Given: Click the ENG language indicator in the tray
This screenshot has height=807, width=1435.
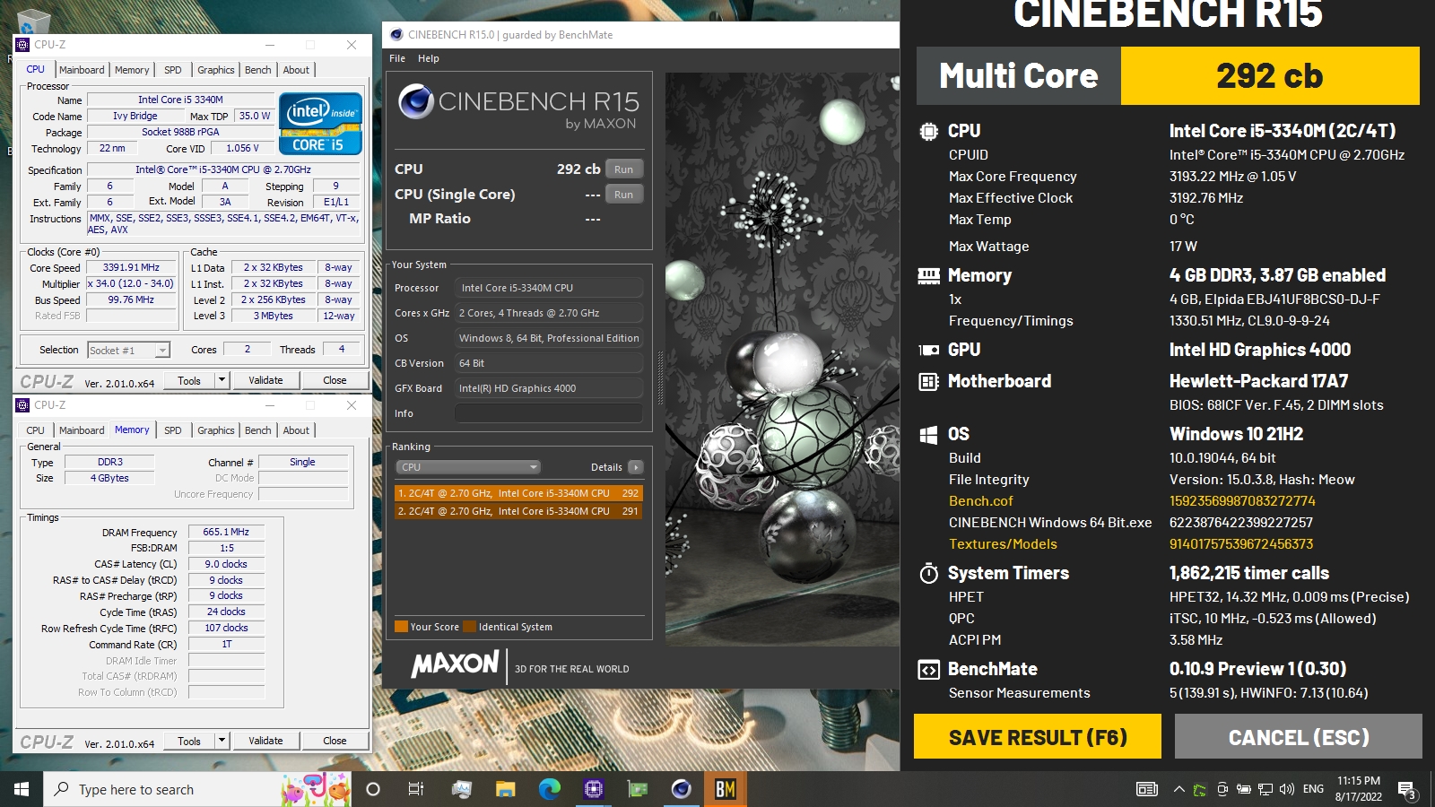Looking at the screenshot, I should (x=1313, y=789).
